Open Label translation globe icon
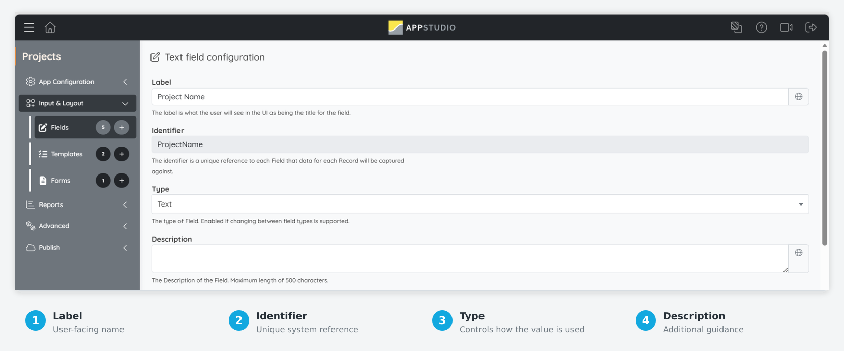 coord(799,97)
